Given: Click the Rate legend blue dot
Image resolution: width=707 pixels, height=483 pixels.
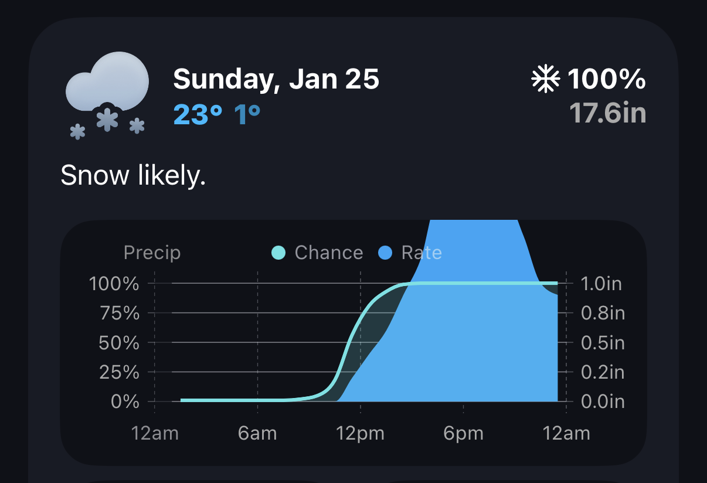Looking at the screenshot, I should 385,253.
